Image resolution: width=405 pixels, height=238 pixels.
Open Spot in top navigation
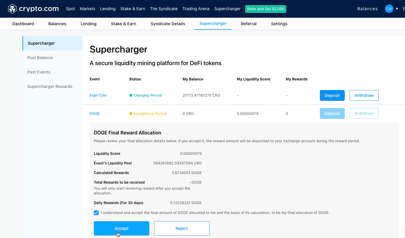70,9
